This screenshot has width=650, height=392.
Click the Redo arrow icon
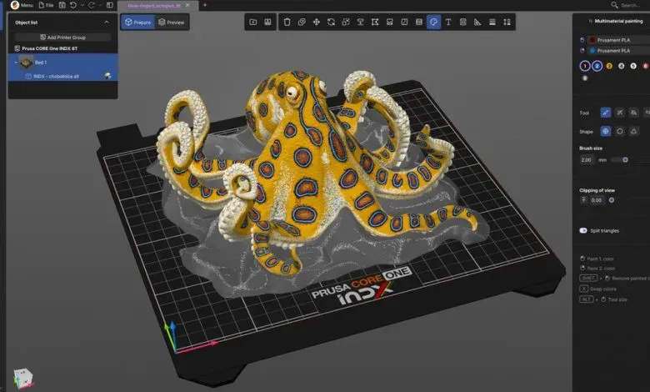coord(91,5)
